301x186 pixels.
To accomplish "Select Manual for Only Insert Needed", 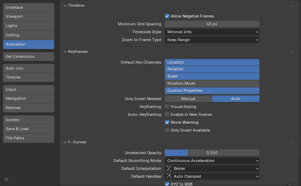I will click(x=188, y=99).
